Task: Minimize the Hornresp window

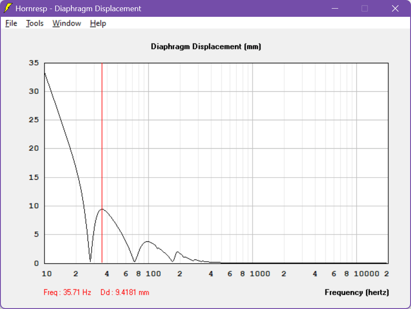Action: (335, 8)
